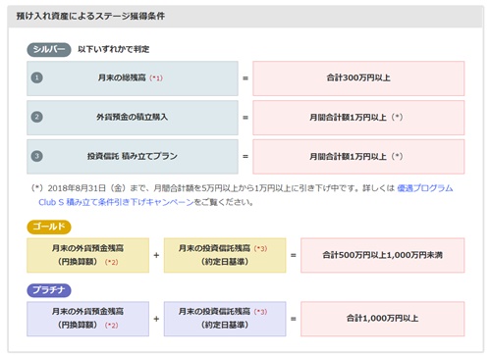Click the シルバー stage badge

[x=49, y=50]
